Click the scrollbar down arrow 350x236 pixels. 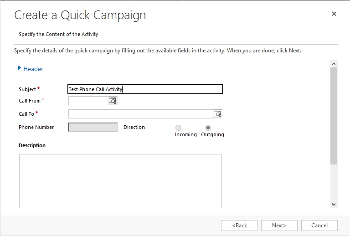coord(334,204)
